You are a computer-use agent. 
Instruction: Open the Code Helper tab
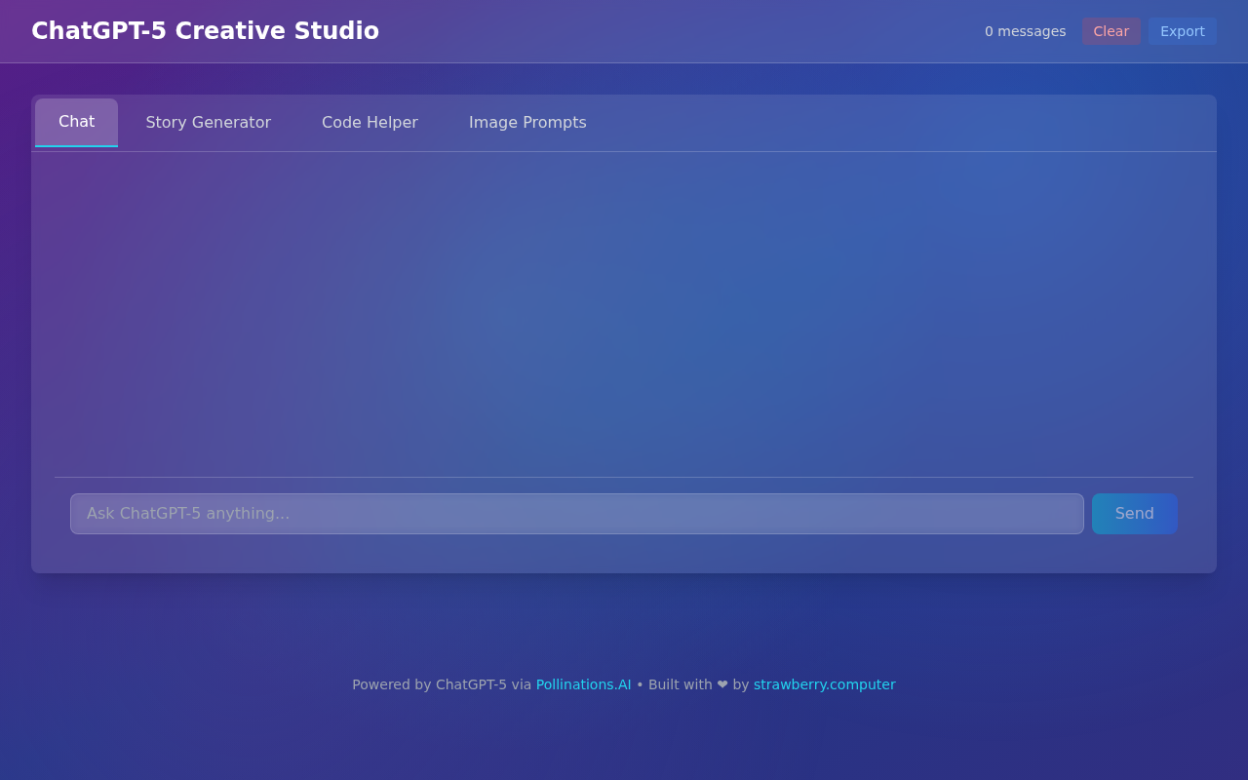[x=370, y=123]
